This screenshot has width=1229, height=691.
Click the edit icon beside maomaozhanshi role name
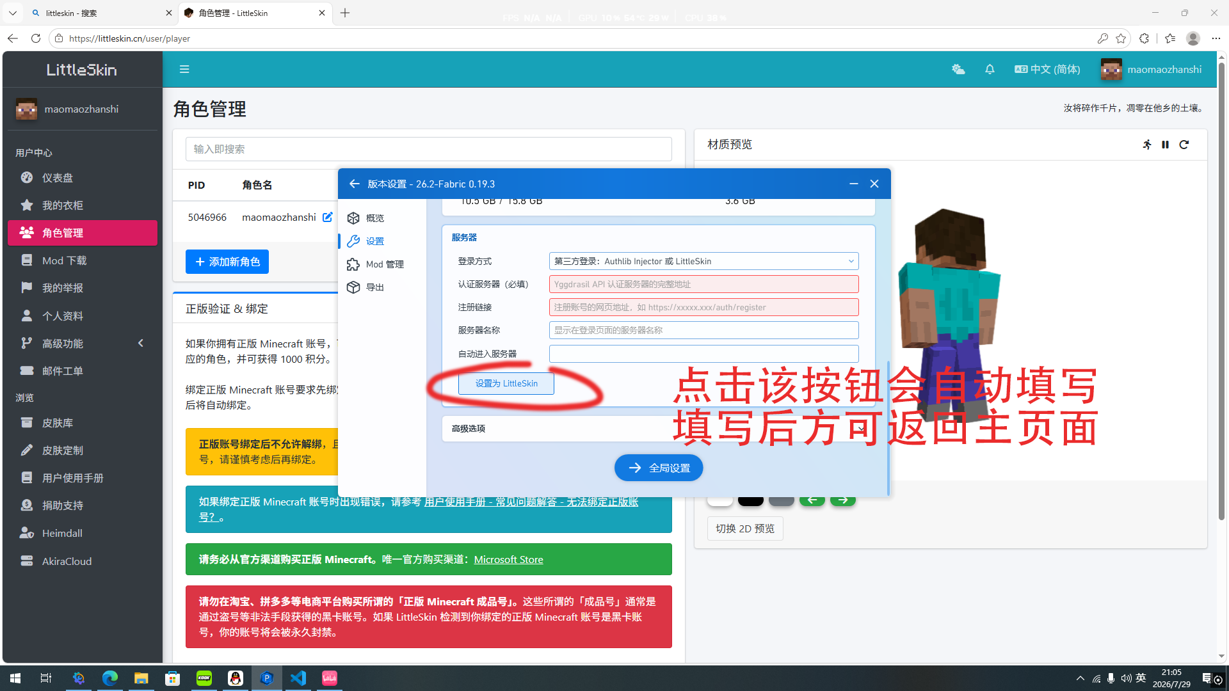click(327, 217)
